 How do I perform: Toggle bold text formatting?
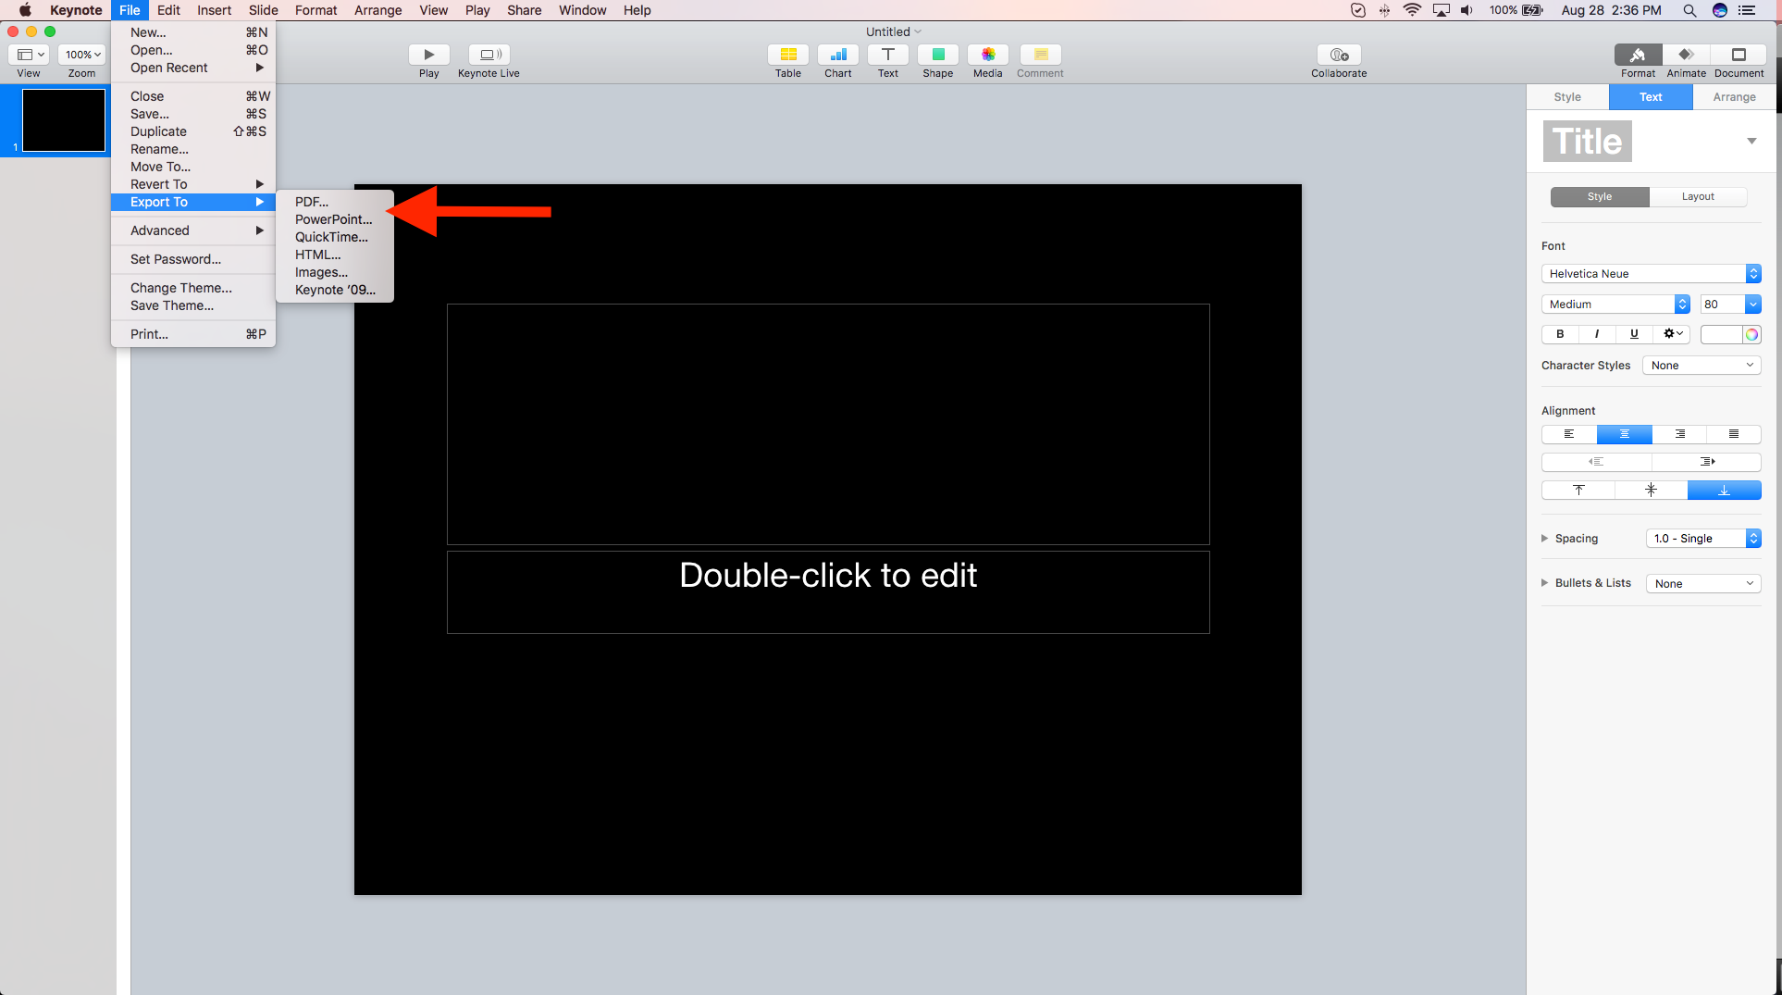tap(1560, 334)
